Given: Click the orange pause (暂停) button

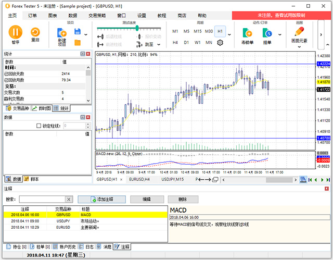Looking at the screenshot, I should pyautogui.click(x=15, y=32).
